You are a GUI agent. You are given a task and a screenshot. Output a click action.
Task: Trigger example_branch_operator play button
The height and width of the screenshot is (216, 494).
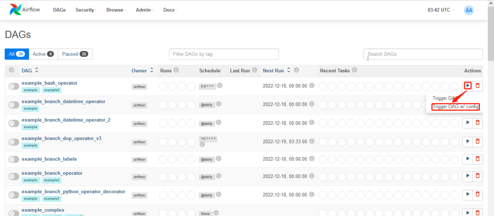[468, 176]
